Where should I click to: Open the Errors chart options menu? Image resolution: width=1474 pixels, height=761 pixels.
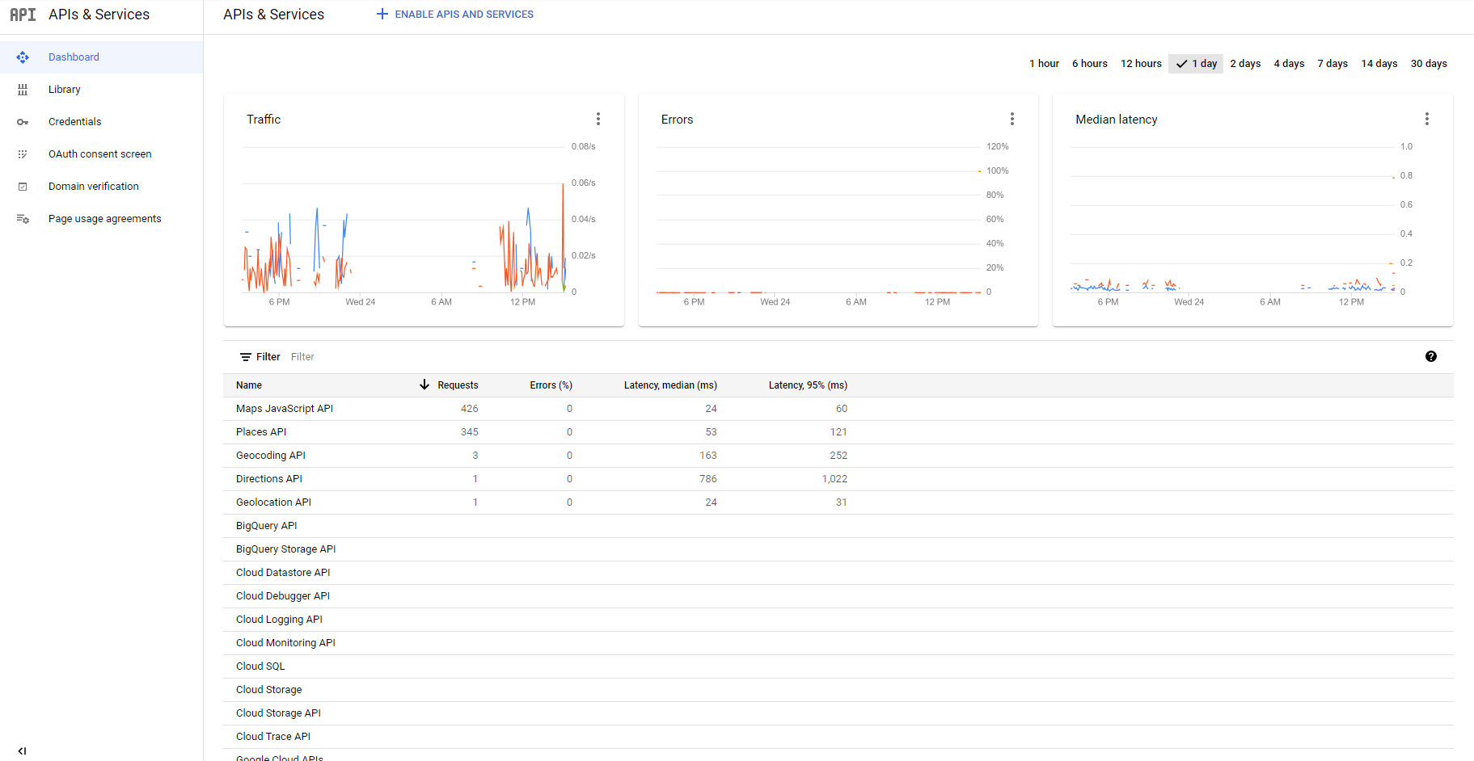[x=1012, y=119]
